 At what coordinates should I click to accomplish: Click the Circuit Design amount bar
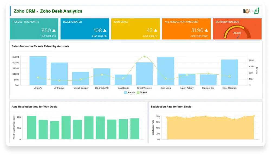pyautogui.click(x=80, y=78)
